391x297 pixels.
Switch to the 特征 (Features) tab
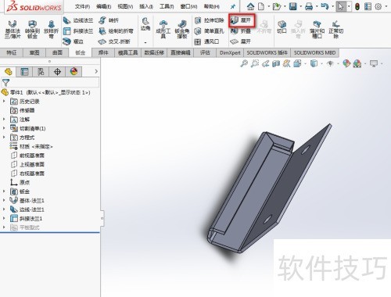pos(12,52)
